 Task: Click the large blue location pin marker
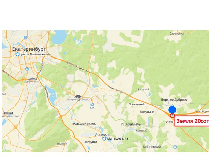172,110
